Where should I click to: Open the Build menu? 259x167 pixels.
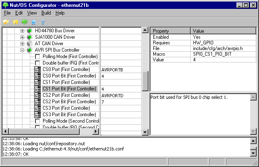pos(46,13)
